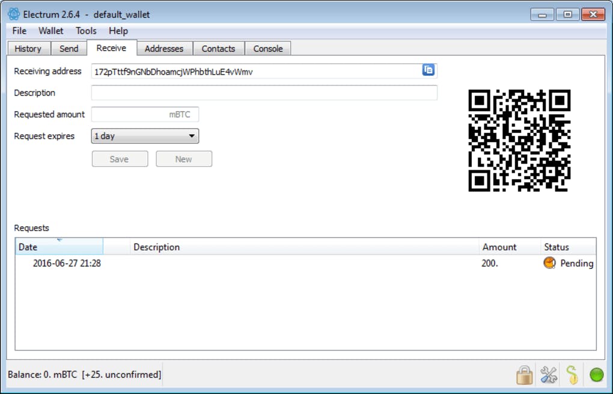Toggle the balance display in the status bar

tap(81, 374)
